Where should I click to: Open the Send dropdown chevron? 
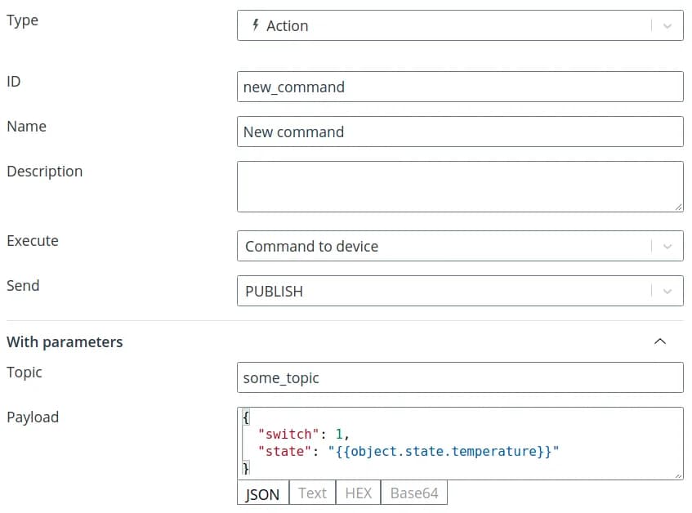click(667, 291)
